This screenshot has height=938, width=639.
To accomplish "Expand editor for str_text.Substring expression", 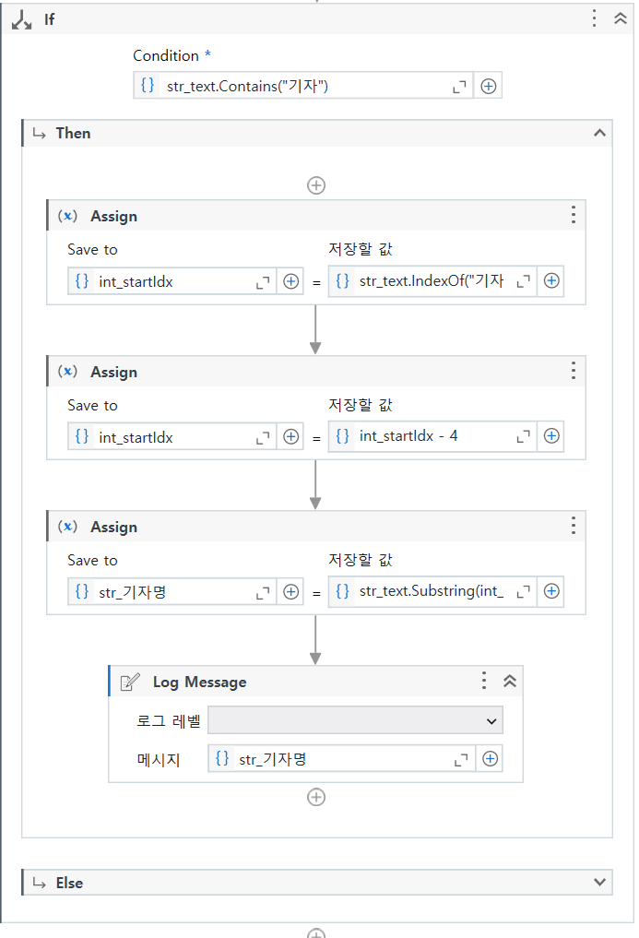I will 523,591.
